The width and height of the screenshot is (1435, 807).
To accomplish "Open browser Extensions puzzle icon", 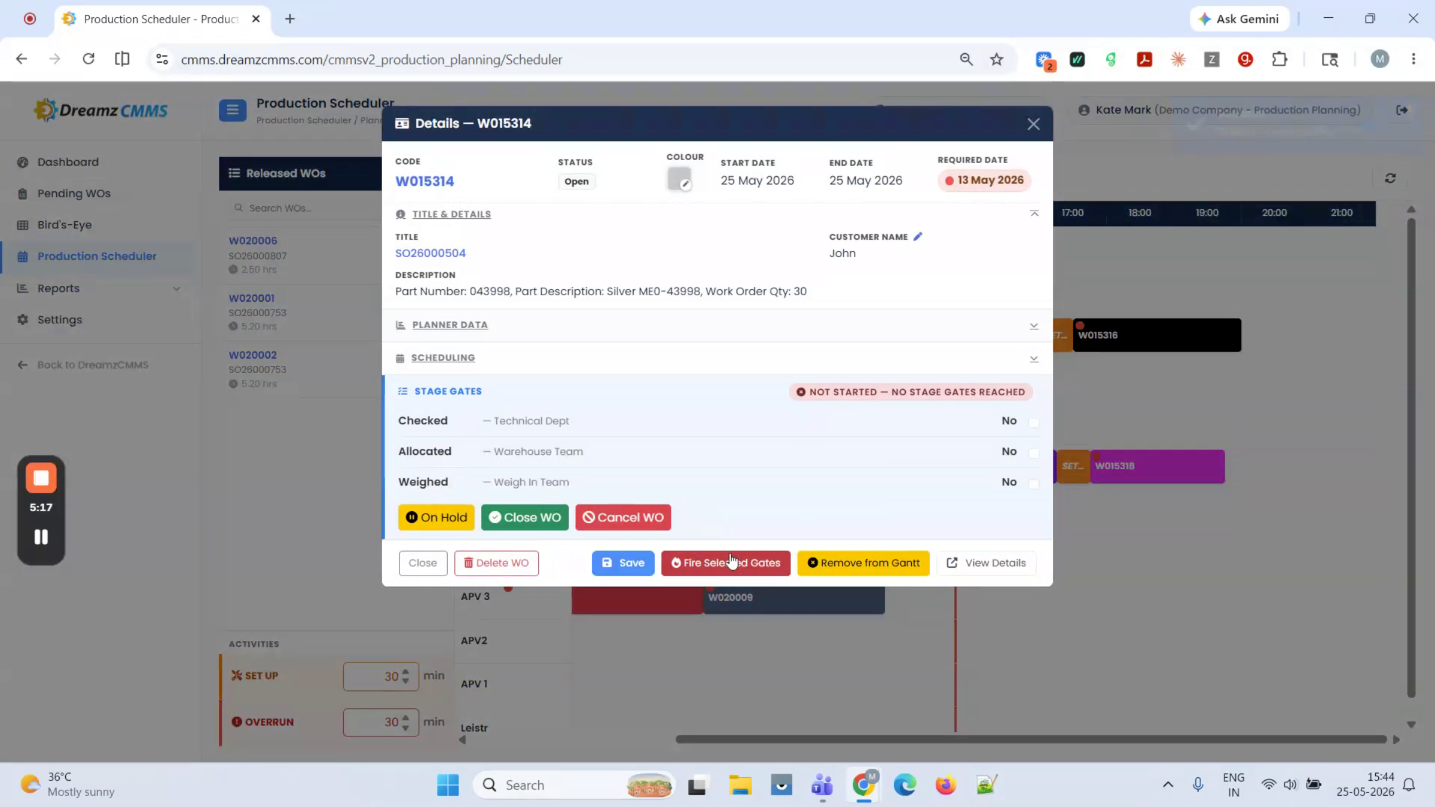I will coord(1279,59).
